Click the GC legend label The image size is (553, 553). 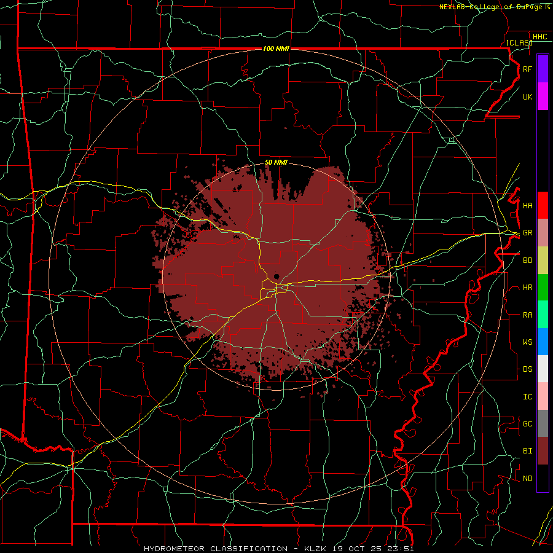click(527, 424)
